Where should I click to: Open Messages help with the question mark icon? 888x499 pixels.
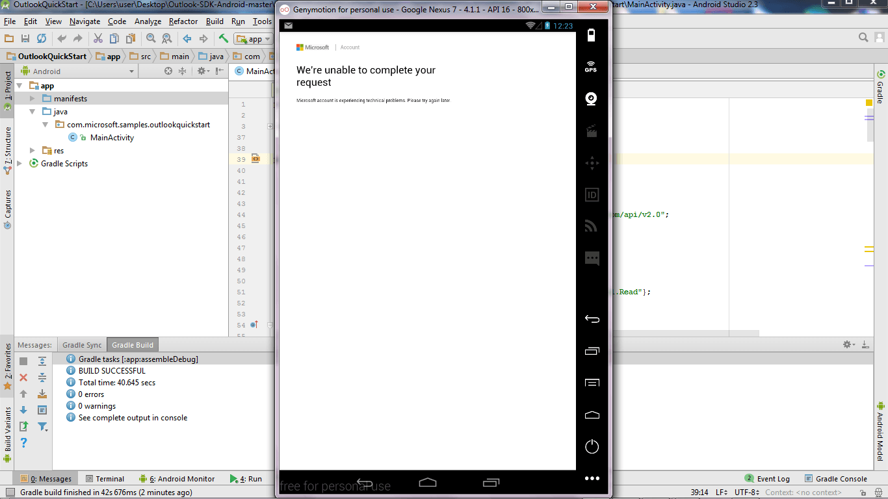pyautogui.click(x=23, y=442)
